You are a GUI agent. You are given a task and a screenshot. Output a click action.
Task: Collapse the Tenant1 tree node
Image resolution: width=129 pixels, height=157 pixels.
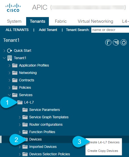tap(4, 58)
